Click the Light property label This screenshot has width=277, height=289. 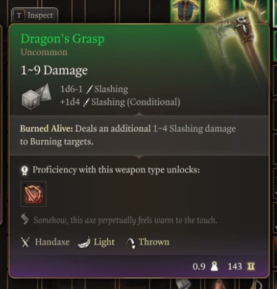[104, 242]
